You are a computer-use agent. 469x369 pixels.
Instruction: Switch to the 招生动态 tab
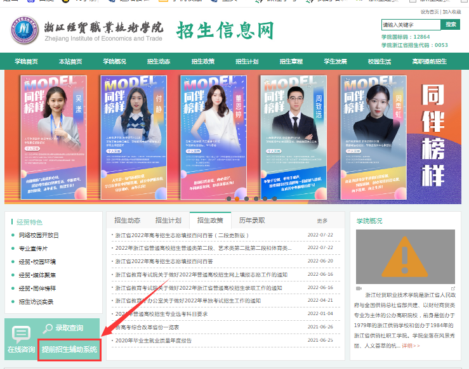127,221
